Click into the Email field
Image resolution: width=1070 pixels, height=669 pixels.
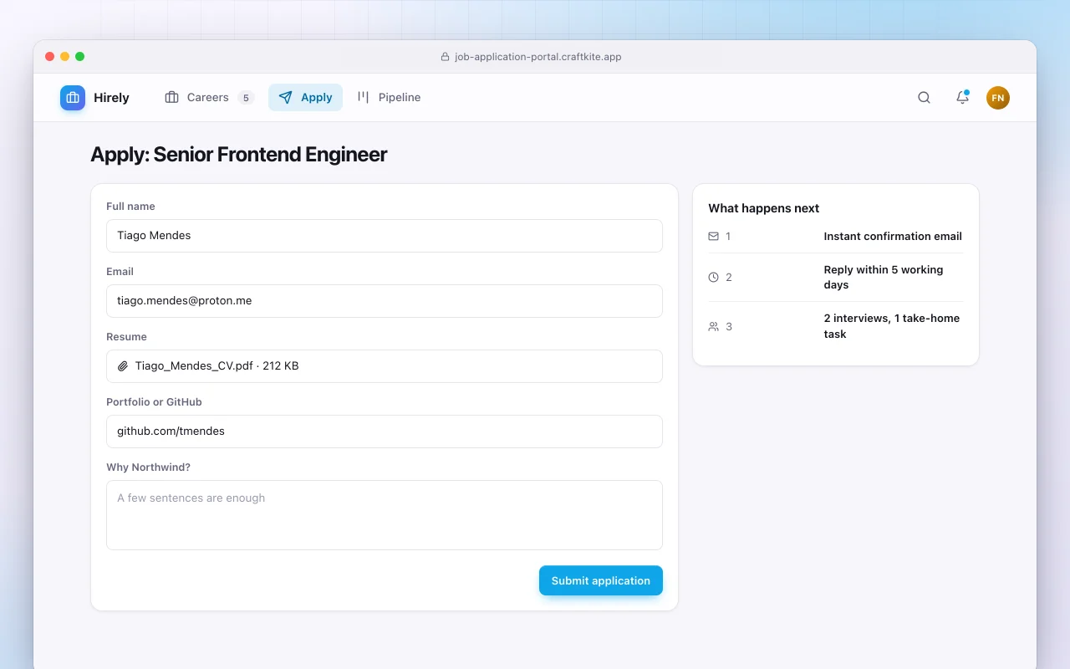click(385, 301)
